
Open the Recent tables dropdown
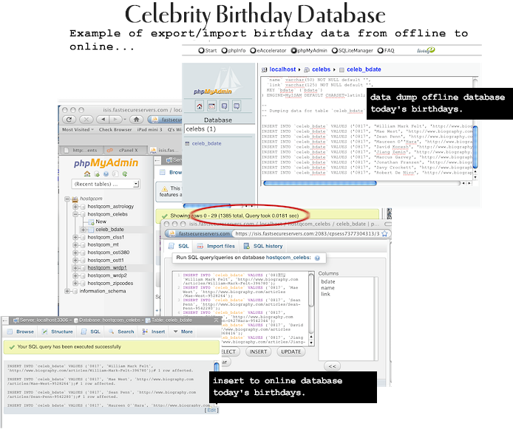point(106,184)
